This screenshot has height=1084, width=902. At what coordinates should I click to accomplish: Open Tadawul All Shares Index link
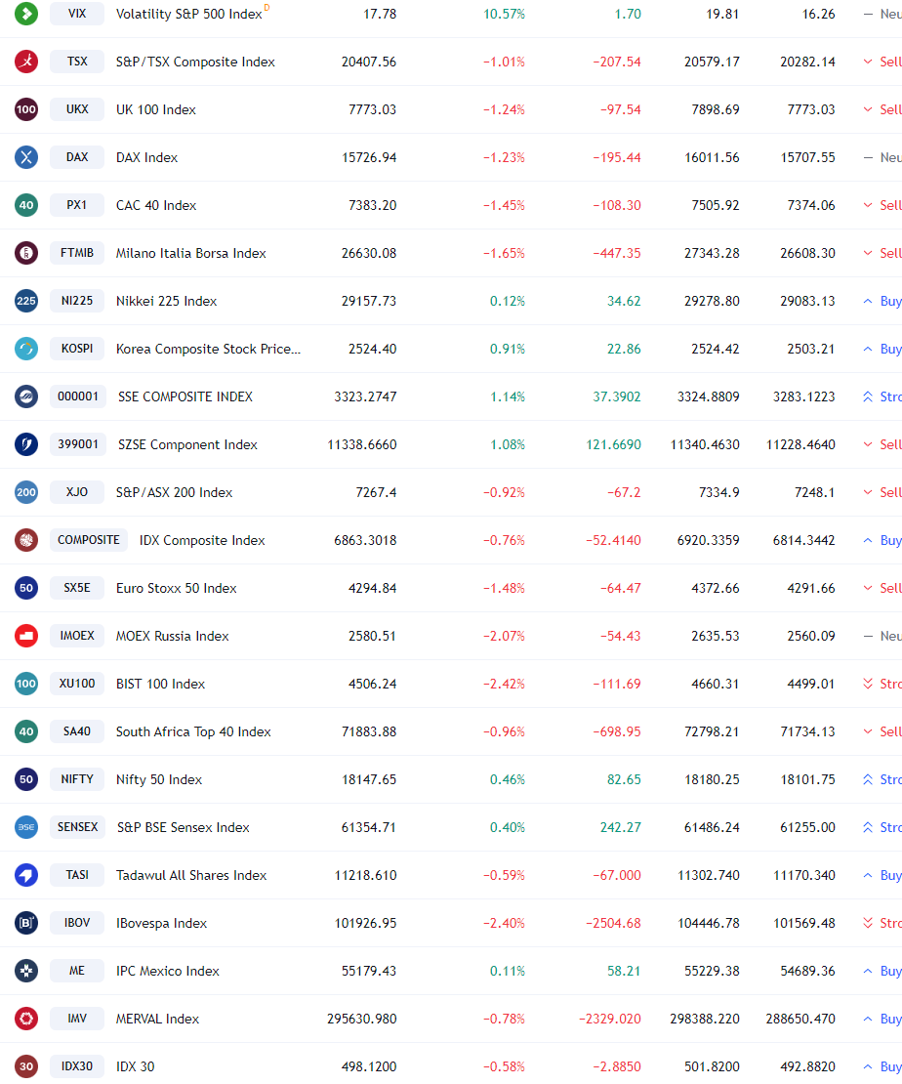click(x=190, y=875)
